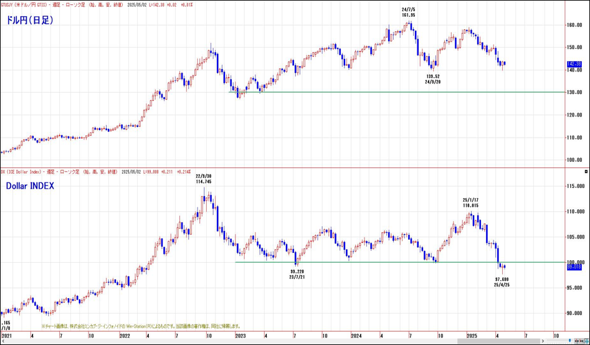Viewport: 590px width, 345px height.
Task: Click the 2024 time axis label
Action: pos(356,335)
